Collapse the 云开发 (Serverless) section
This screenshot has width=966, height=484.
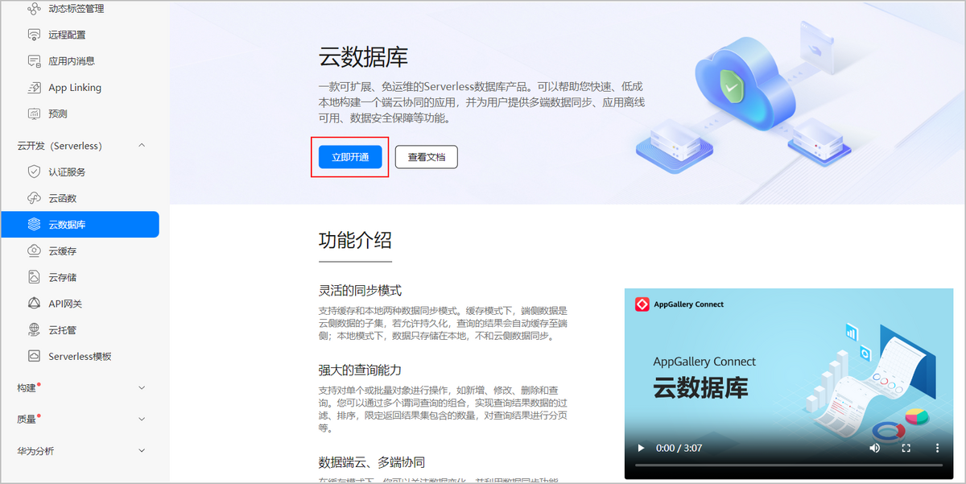[142, 146]
